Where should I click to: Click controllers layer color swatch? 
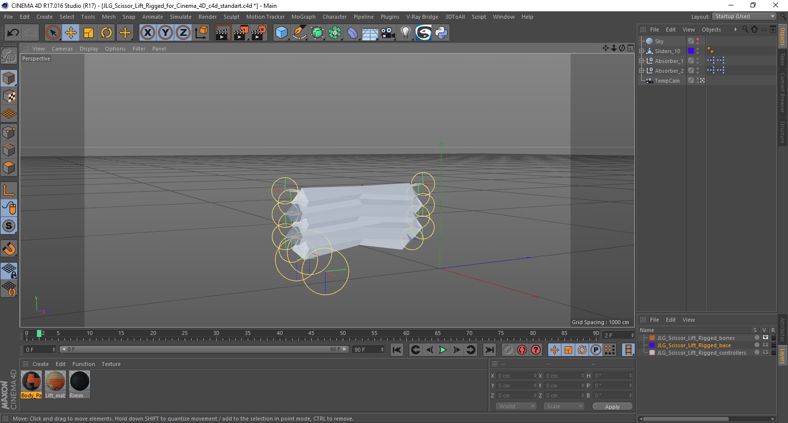pyautogui.click(x=652, y=353)
